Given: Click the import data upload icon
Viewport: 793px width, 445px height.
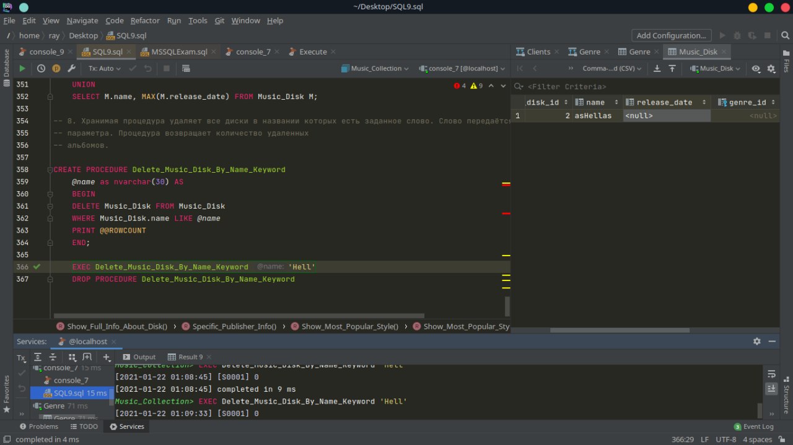Looking at the screenshot, I should coord(672,69).
